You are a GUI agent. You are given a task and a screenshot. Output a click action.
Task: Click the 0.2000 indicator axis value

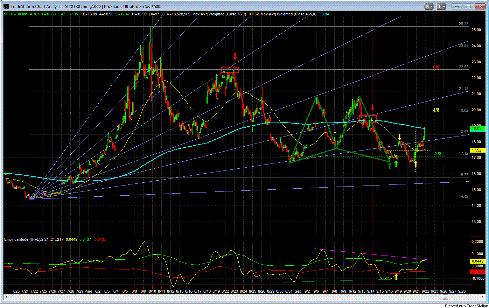tap(477, 241)
